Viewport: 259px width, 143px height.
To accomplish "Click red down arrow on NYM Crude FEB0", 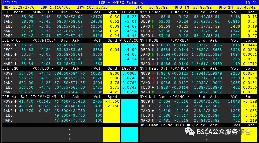I will click(153, 31).
